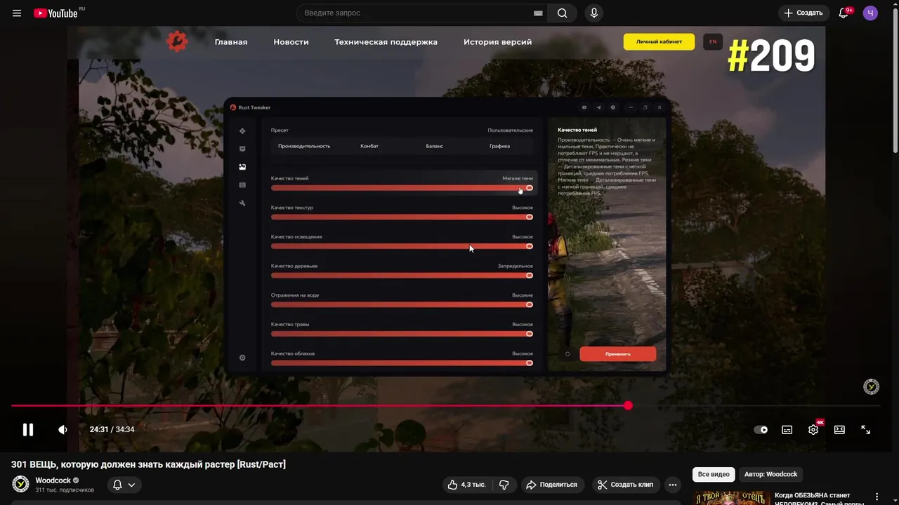Adjust the Качество травы slider

(402, 334)
